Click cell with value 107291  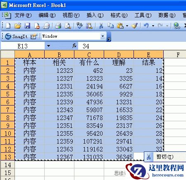(x=89, y=141)
